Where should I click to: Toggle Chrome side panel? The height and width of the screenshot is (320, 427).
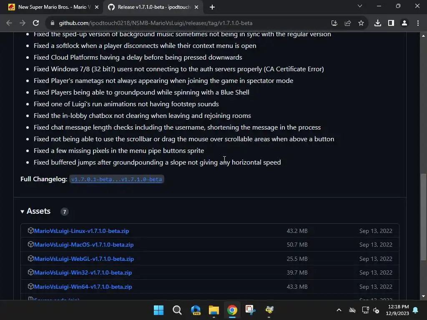click(x=391, y=23)
